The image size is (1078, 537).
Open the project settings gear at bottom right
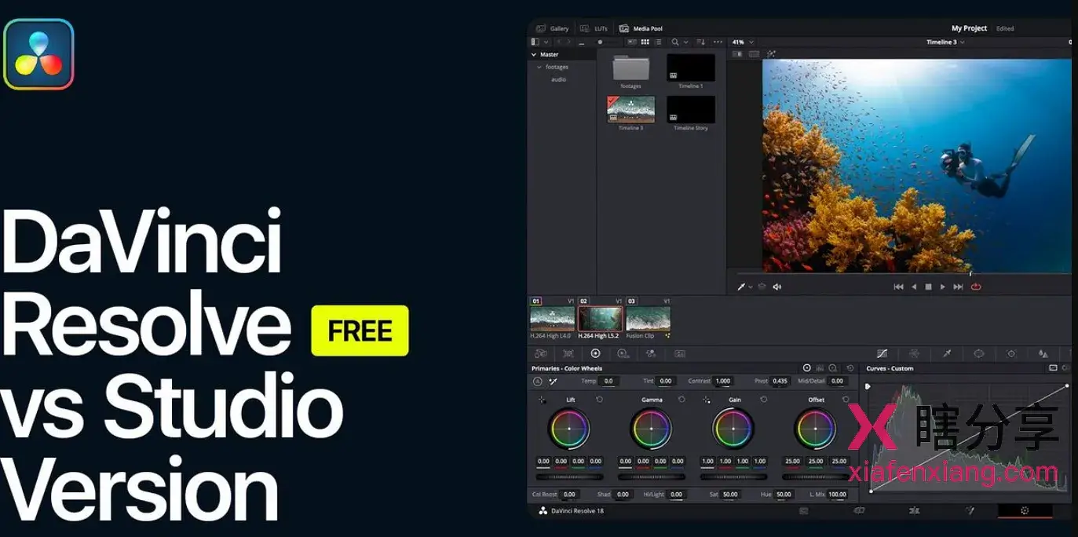click(1026, 510)
